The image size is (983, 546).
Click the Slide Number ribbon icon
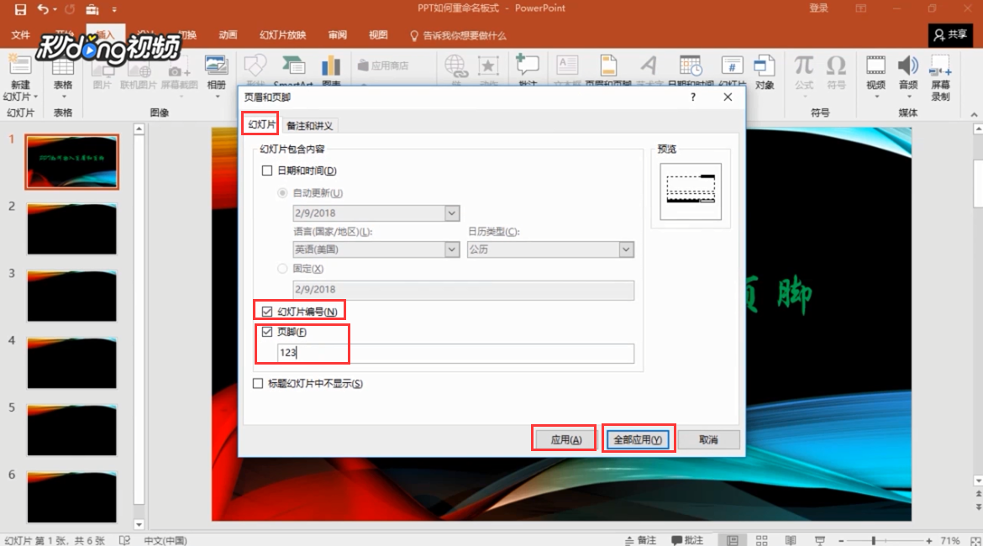coord(732,66)
